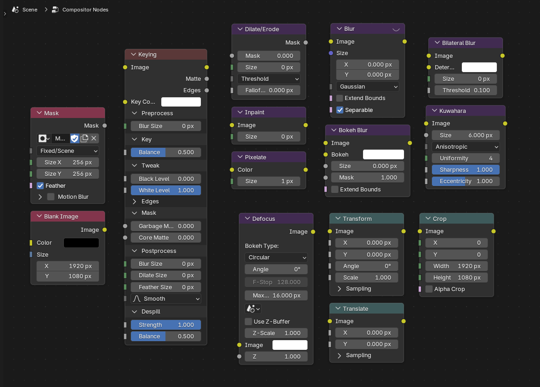Screen dimensions: 540x387
Task: Click Blank Image node Image output socket
Action: click(104, 230)
